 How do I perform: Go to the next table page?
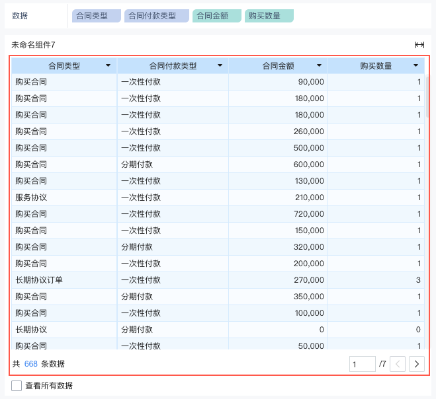(x=417, y=364)
